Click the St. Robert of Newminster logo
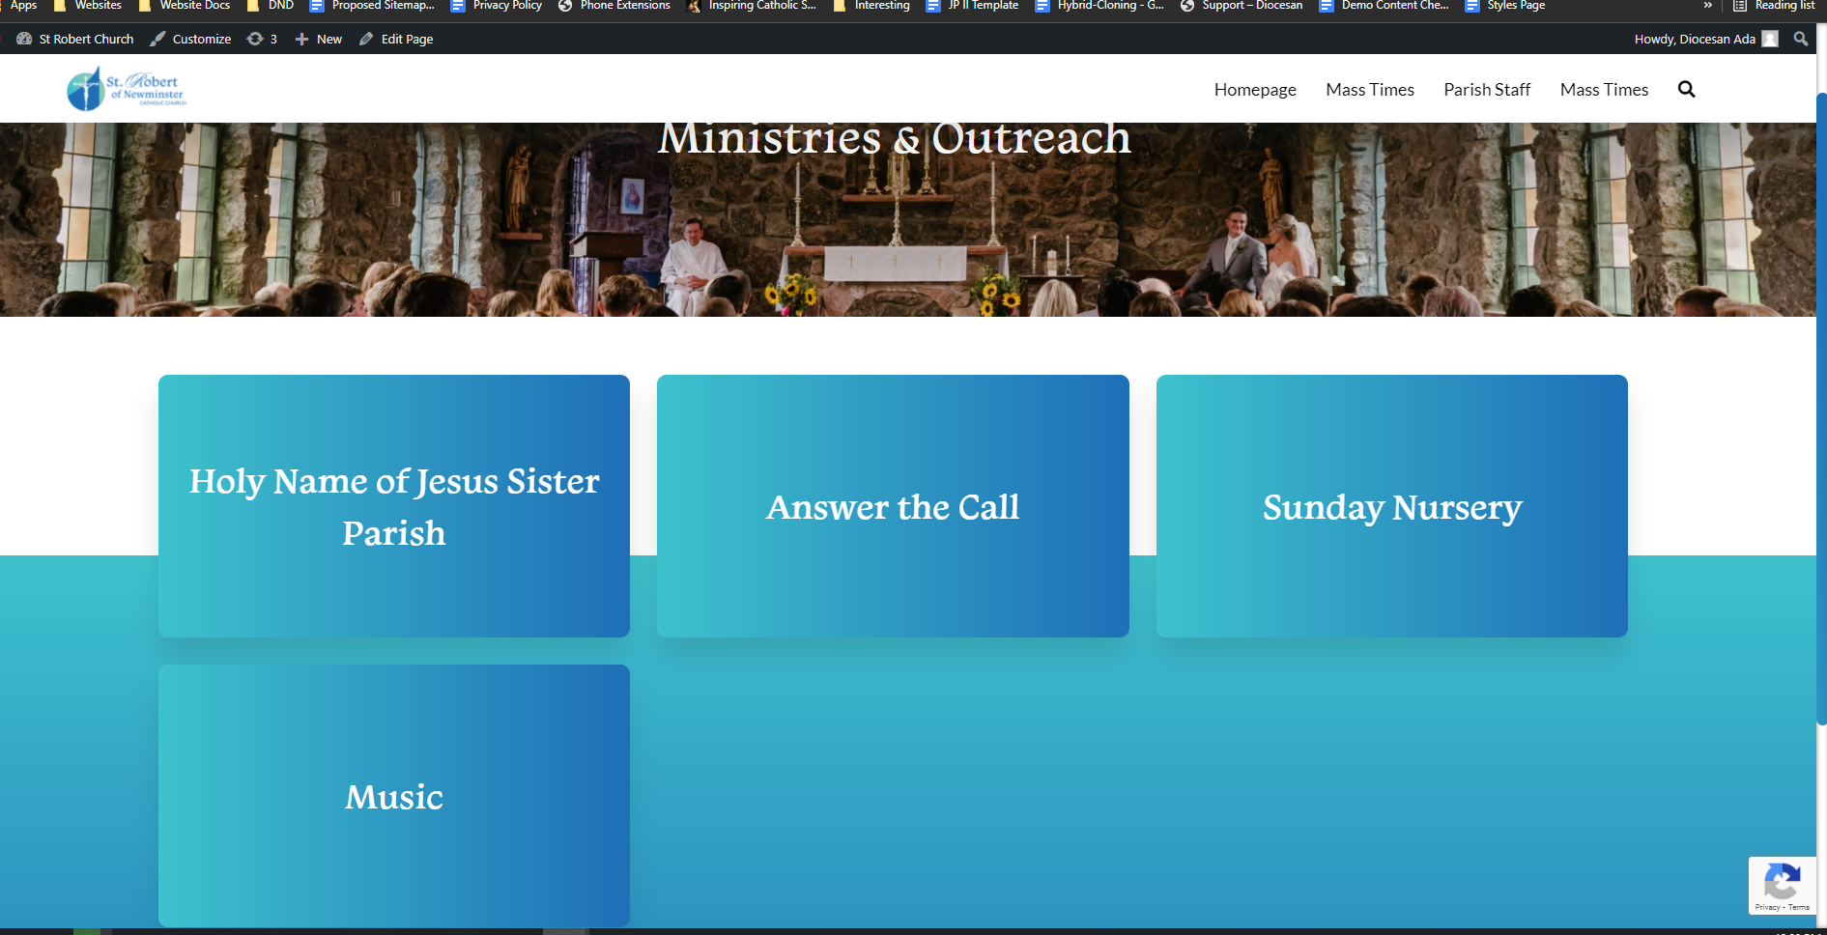Viewport: 1827px width, 935px height. pyautogui.click(x=126, y=89)
